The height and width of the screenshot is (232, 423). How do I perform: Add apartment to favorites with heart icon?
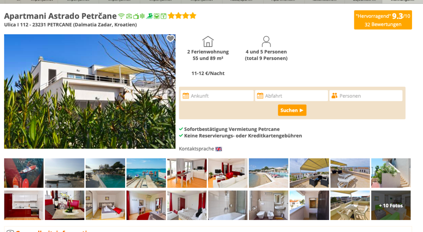[x=170, y=38]
